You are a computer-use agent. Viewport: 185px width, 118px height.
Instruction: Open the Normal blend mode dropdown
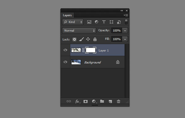point(79,31)
